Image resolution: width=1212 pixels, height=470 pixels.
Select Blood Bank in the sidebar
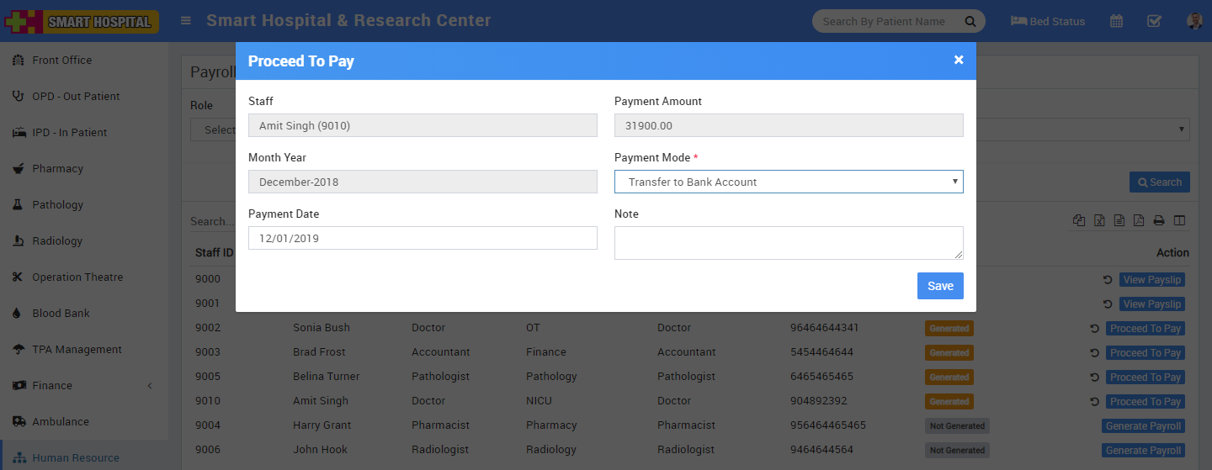pyautogui.click(x=61, y=313)
